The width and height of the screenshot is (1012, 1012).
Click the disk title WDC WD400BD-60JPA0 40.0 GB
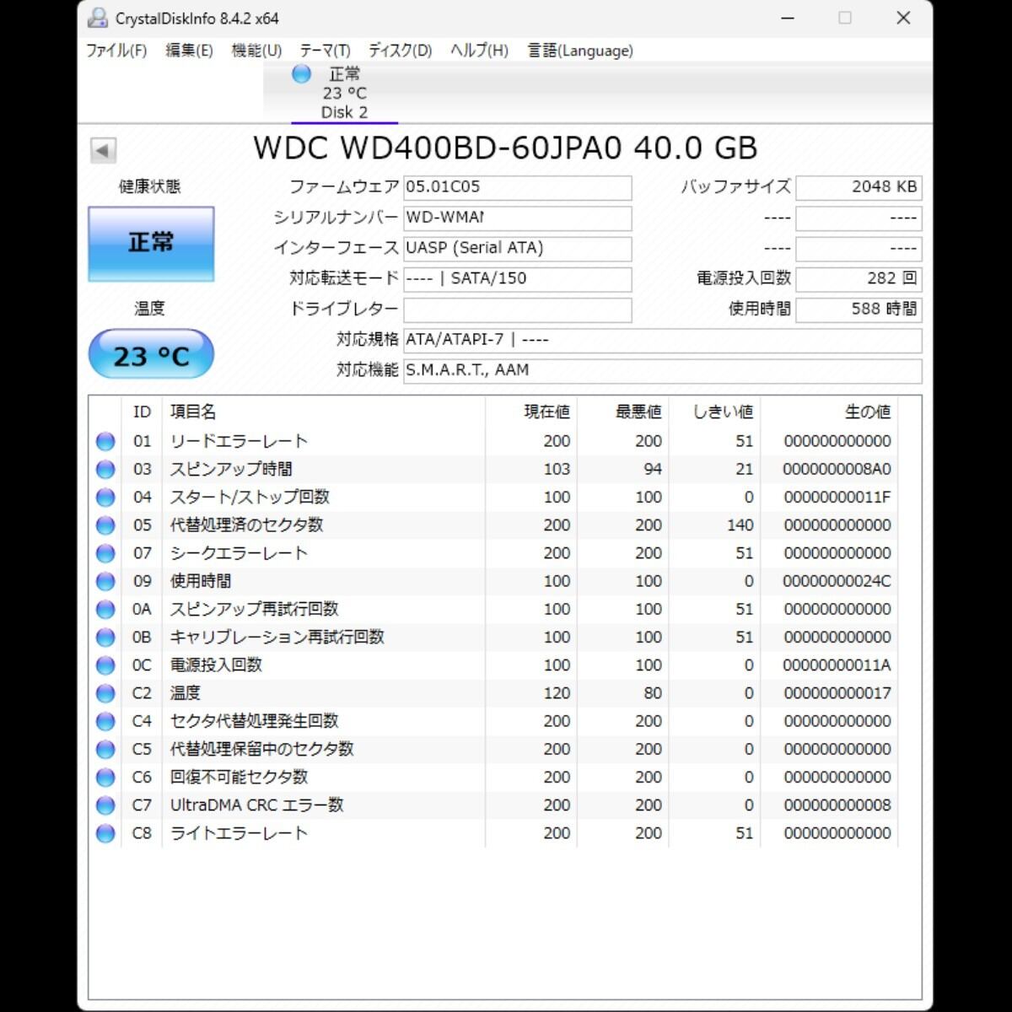[505, 148]
